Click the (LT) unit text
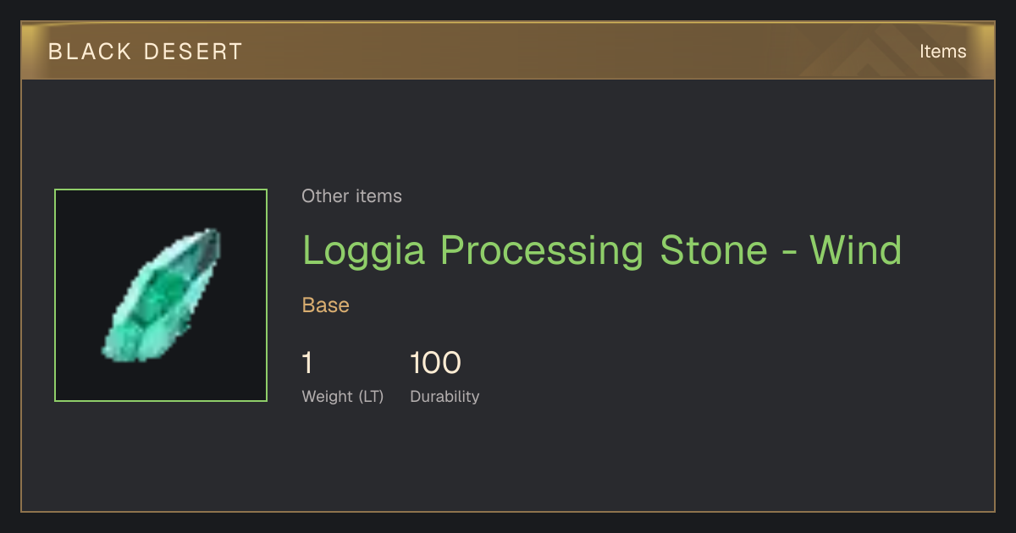The height and width of the screenshot is (533, 1016). 371,397
